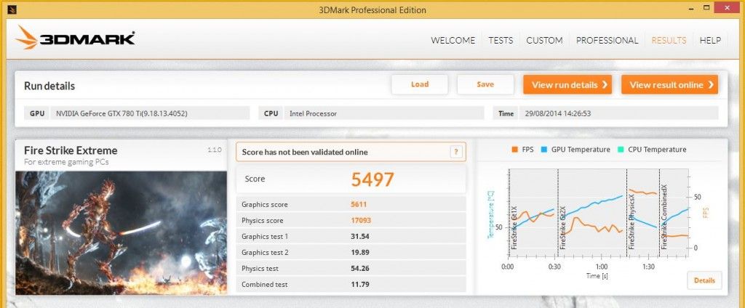Image resolution: width=745 pixels, height=308 pixels.
Task: Click the FireStrike Gt2X chart marker label
Action: click(564, 228)
